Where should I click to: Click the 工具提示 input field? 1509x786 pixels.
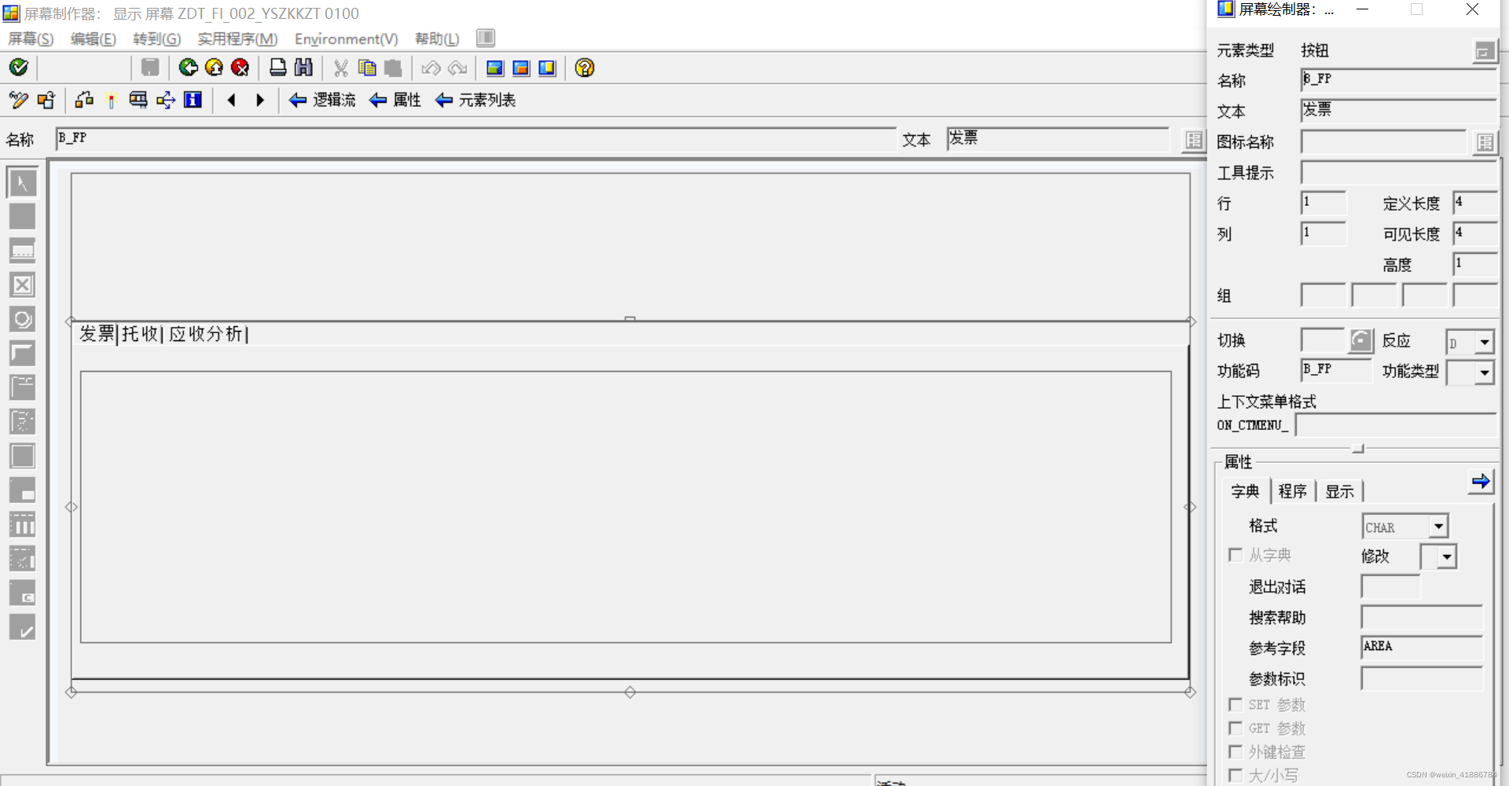click(x=1398, y=172)
